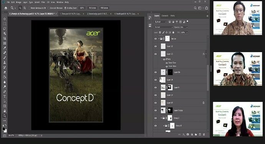Select the Move tool
265x144 pixels.
click(x=5, y=19)
